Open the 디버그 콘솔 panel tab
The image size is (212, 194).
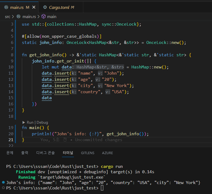coord(45,153)
